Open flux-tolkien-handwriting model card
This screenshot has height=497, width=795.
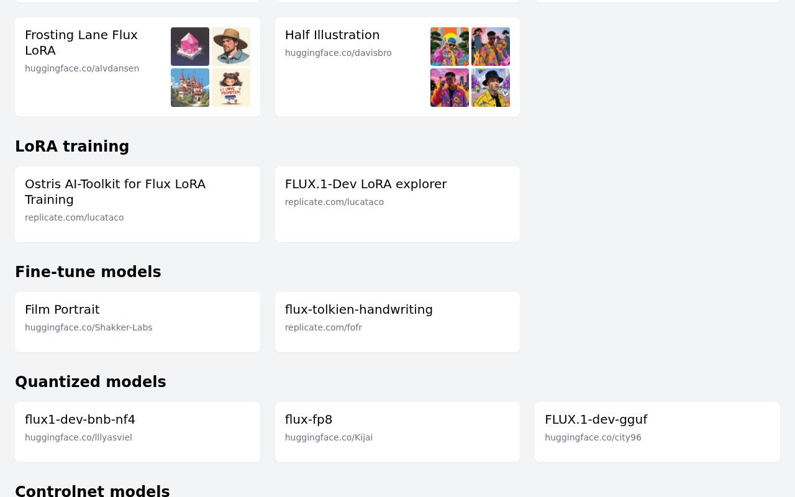click(397, 322)
